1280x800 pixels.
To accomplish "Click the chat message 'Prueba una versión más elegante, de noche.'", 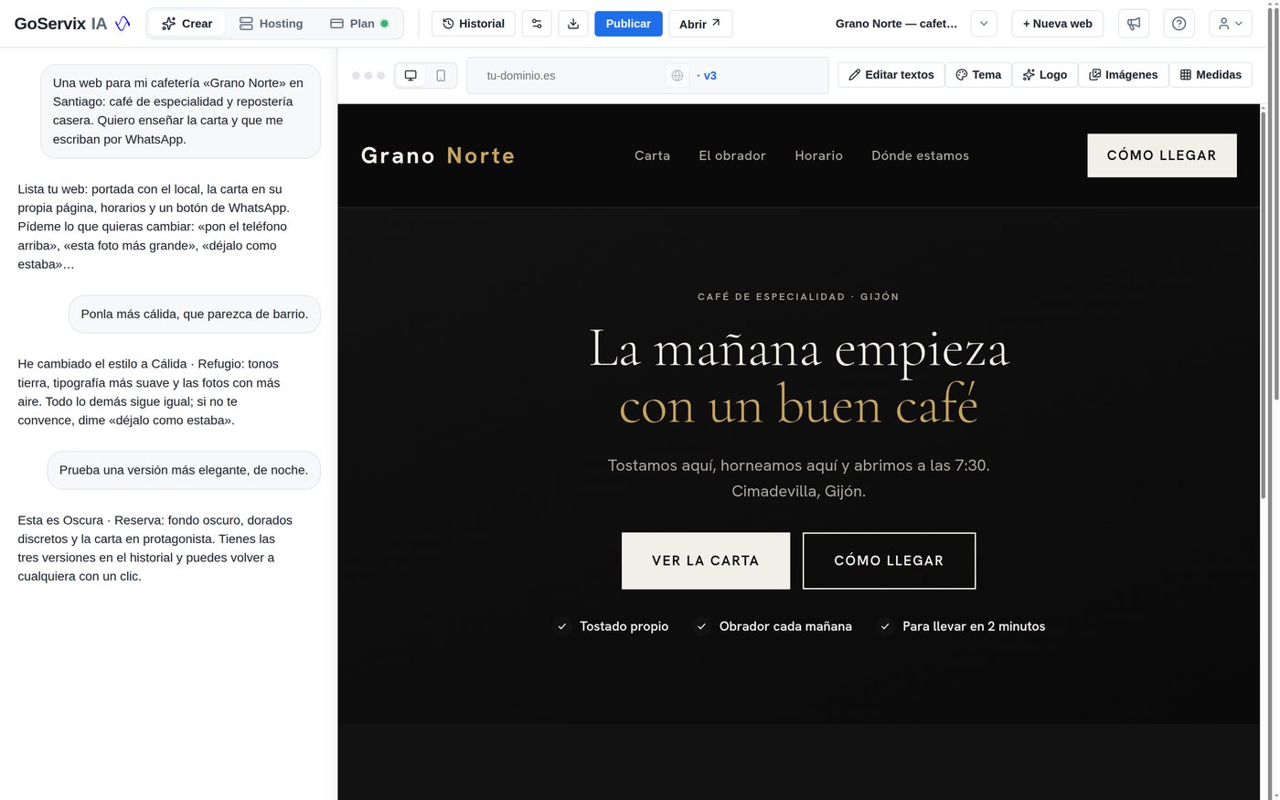I will [184, 470].
